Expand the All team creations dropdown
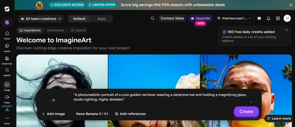 [41, 19]
